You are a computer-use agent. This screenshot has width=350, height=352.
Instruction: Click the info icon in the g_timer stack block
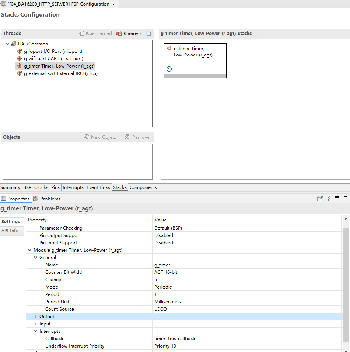click(169, 69)
